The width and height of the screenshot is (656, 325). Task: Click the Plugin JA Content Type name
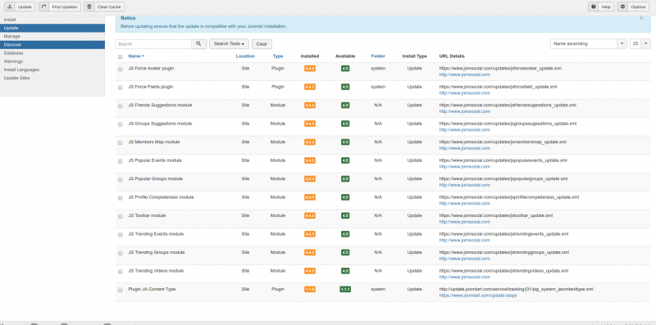pos(152,289)
